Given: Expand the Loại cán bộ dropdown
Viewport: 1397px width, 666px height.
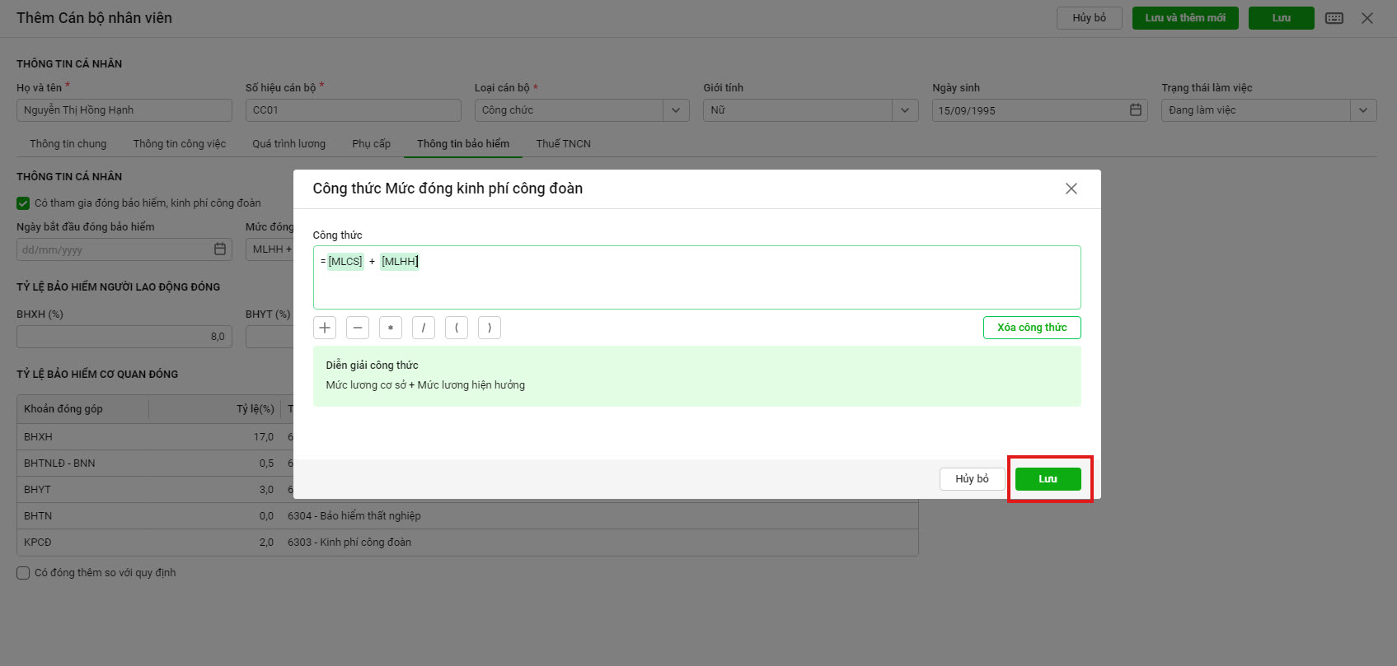Looking at the screenshot, I should [x=676, y=110].
